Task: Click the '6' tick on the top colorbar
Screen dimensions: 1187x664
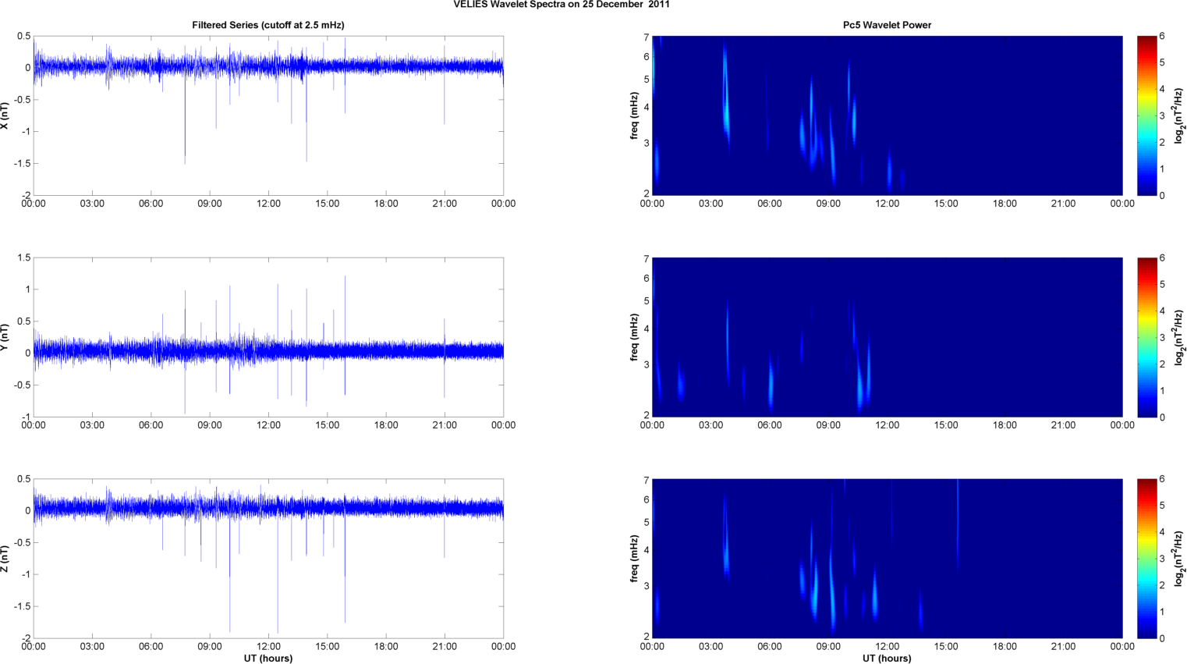Action: [x=1162, y=37]
